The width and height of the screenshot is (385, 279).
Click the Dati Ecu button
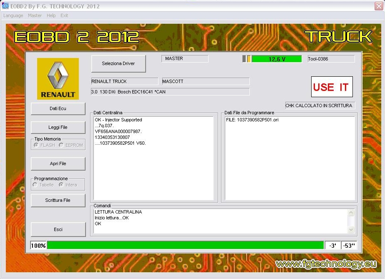(58, 108)
